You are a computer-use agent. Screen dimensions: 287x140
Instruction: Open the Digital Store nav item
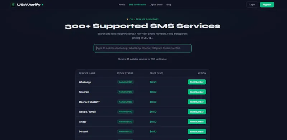coord(156,5)
